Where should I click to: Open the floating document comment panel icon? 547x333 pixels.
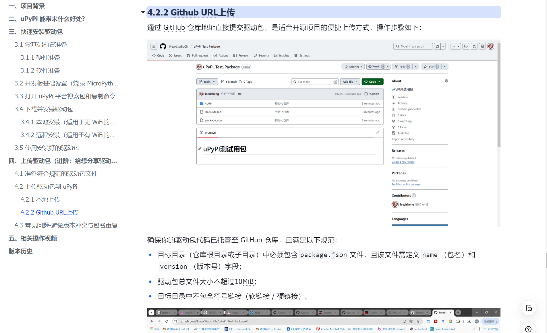pyautogui.click(x=528, y=308)
